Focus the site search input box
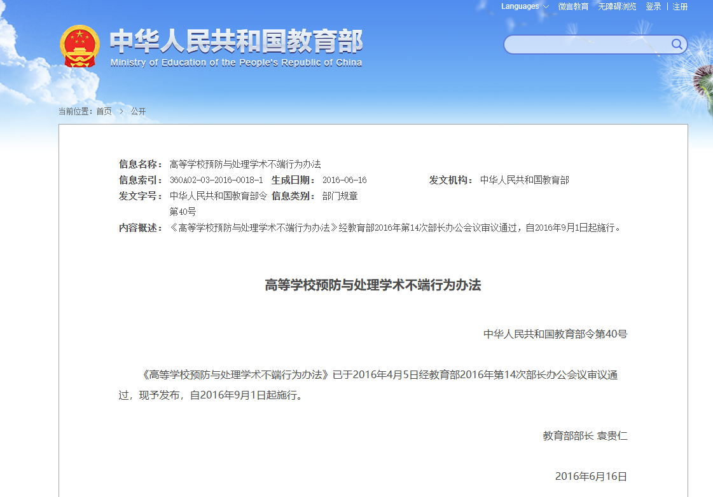Screen dimensions: 713x497 pyautogui.click(x=586, y=44)
